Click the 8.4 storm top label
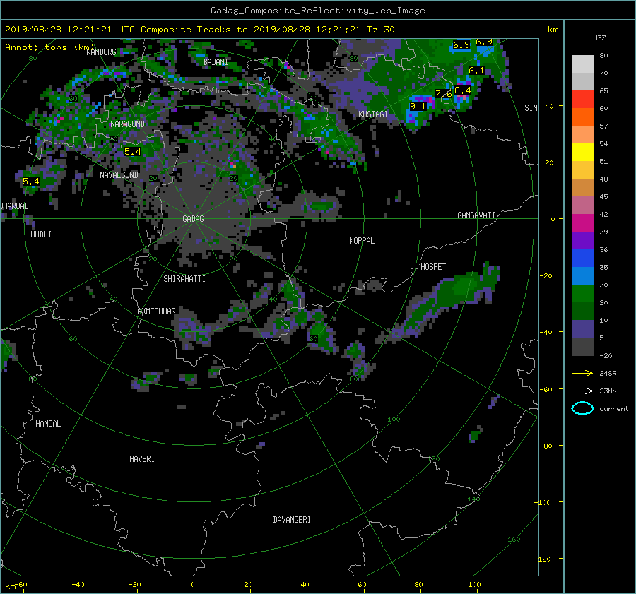Screen dimensions: 636x594 (x=462, y=90)
